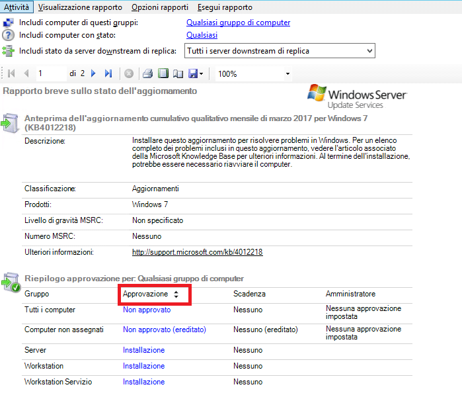The height and width of the screenshot is (399, 462).
Task: Open the support.microsoft.com/kb/4012218 link
Action: (x=198, y=252)
